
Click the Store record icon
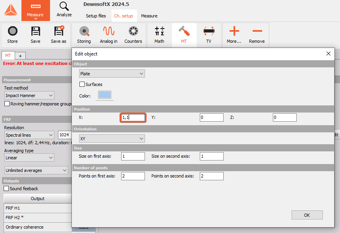pos(12,35)
